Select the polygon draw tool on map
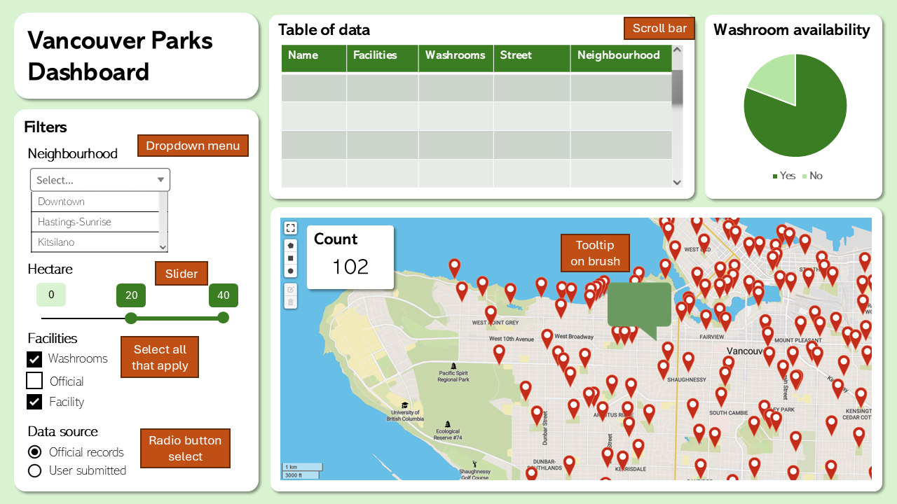897x504 pixels. 290,246
